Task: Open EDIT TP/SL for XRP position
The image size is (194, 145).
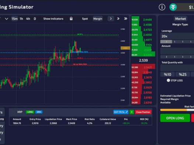Action: pos(121,112)
